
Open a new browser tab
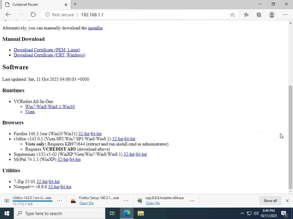point(75,4)
